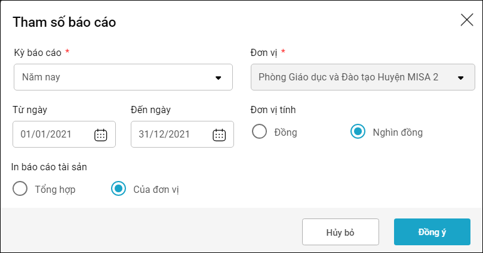Choose the Của đơn vị radio option
Screen dimensions: 483x253
(119, 189)
